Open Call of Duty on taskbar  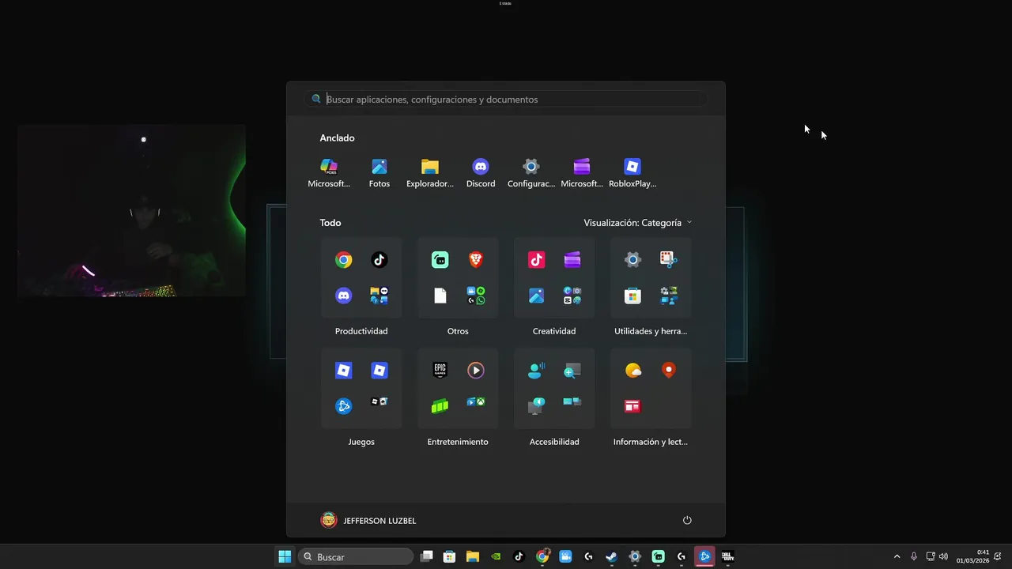(727, 556)
